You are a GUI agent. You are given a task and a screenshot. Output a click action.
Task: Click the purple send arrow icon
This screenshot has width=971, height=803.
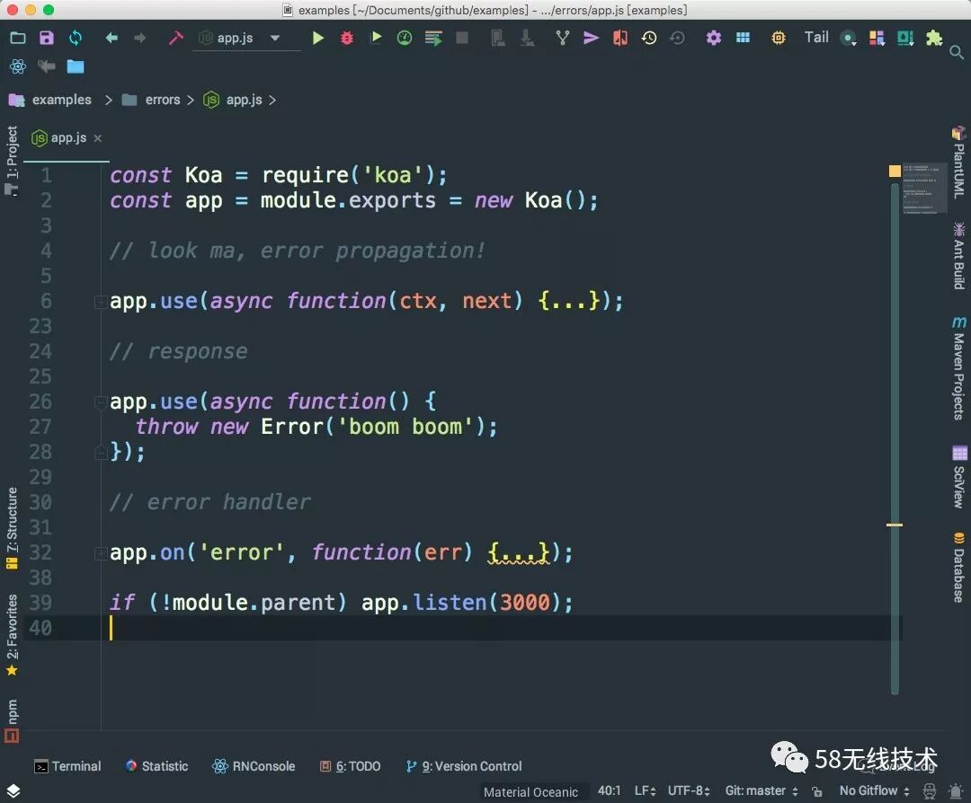[x=591, y=38]
